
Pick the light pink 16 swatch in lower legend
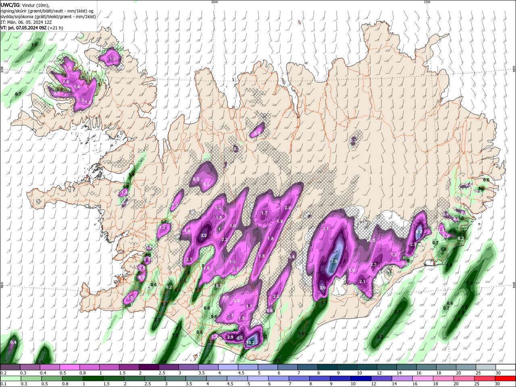(423, 379)
